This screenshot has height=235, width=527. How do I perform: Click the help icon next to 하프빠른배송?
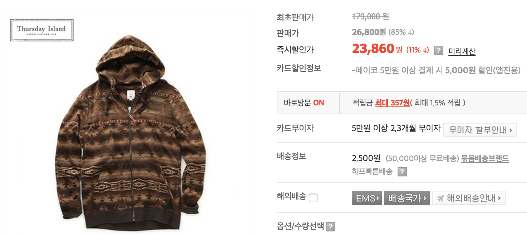click(402, 172)
